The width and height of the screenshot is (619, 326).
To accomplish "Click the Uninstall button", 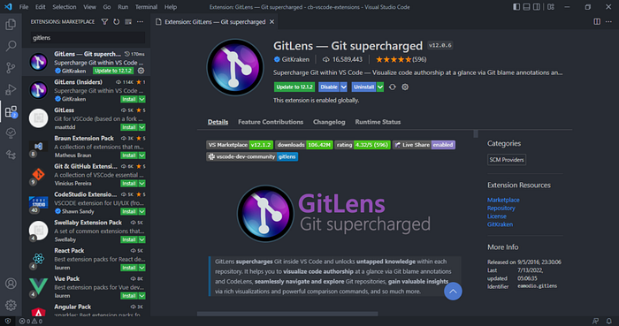I will (x=363, y=87).
